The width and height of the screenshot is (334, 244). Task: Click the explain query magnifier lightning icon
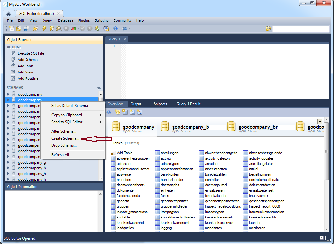59,28
